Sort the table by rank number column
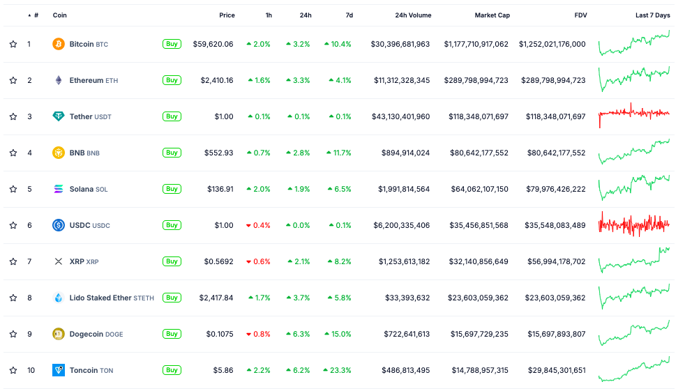 (36, 15)
